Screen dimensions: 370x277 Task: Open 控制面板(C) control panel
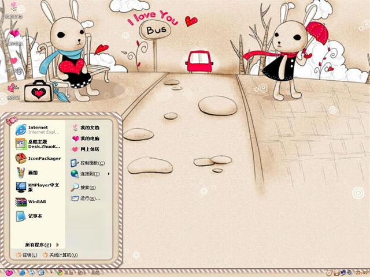[x=89, y=163]
